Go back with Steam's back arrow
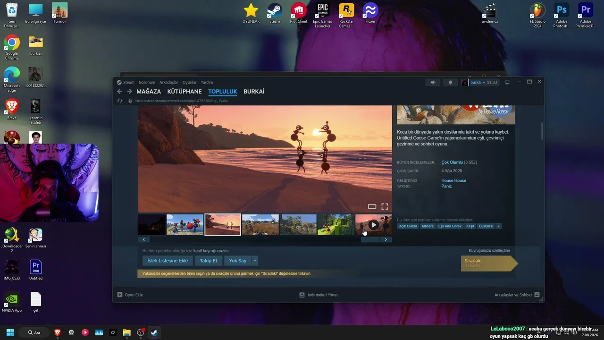The height and width of the screenshot is (340, 604). coord(119,92)
